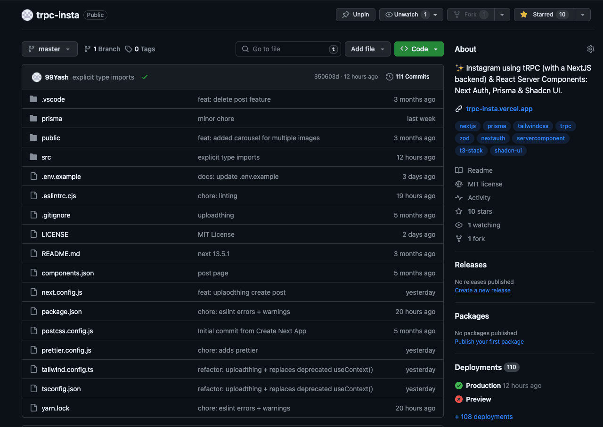Open the trpc-insta.vercel.app link
Screen dimensions: 603x427
(499, 109)
